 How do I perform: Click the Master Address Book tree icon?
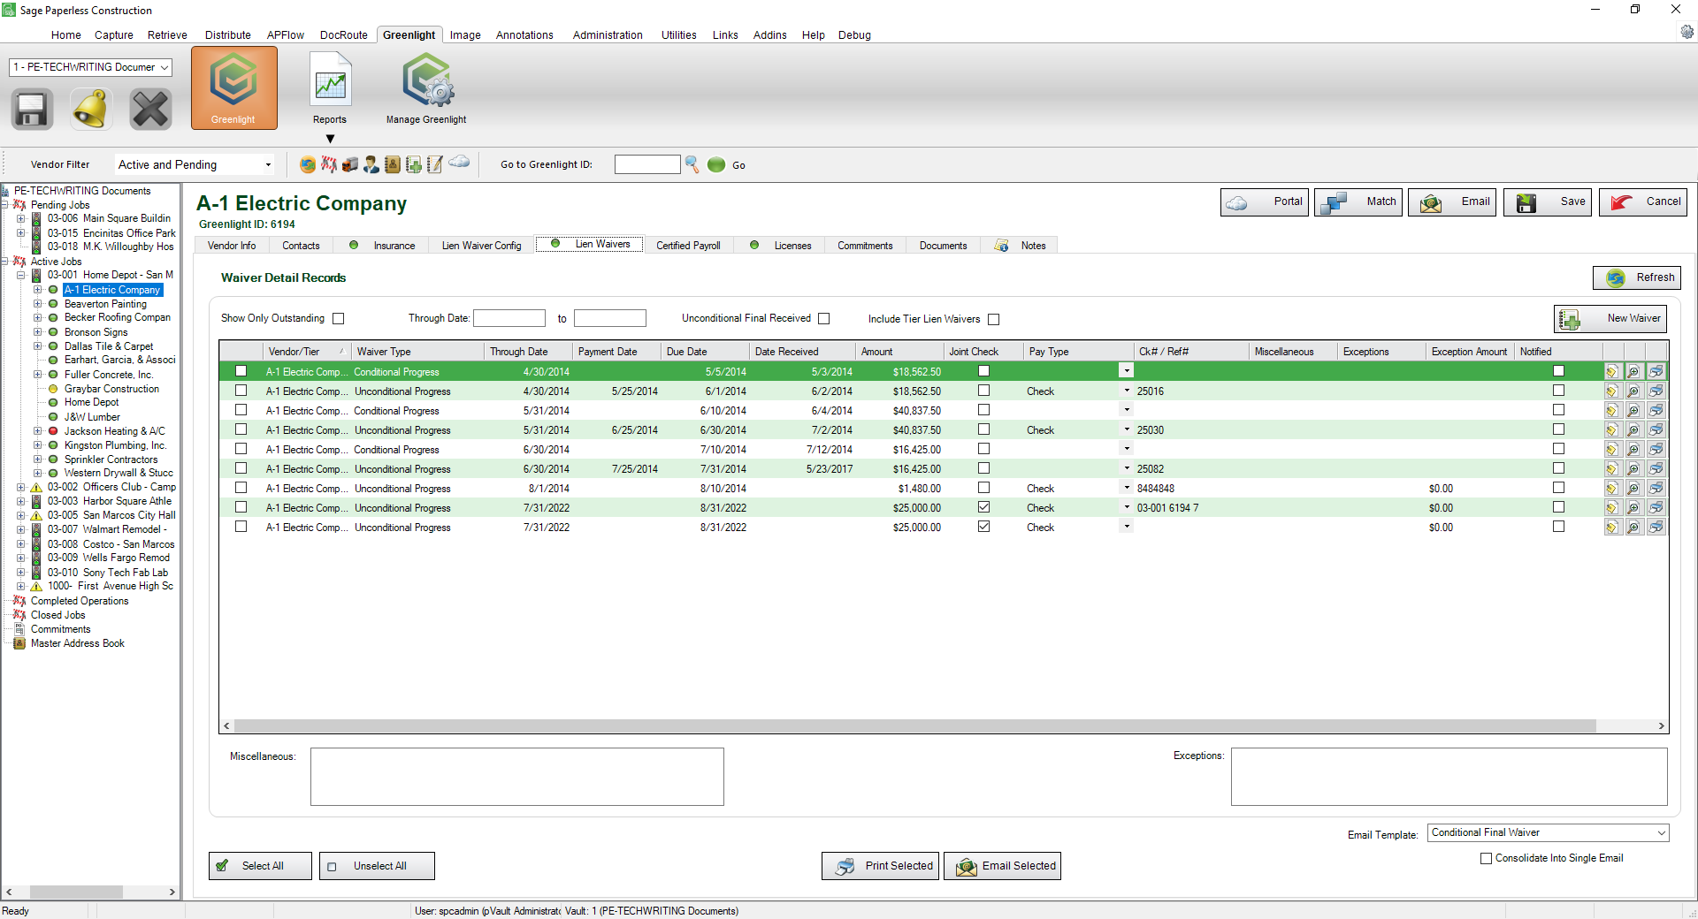(x=19, y=643)
